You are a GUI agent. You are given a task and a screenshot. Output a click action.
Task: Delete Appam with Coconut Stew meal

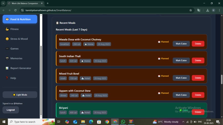(198, 95)
